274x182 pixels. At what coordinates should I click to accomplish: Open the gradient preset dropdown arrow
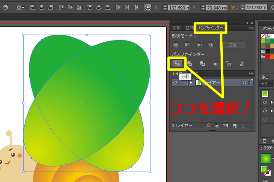click(x=272, y=159)
